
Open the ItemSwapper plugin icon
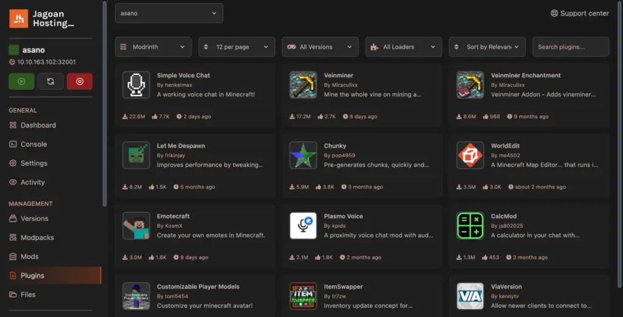(303, 296)
